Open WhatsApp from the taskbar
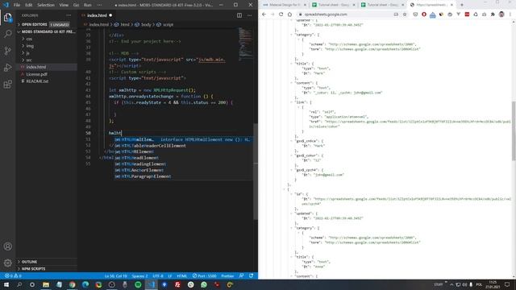Image resolution: width=516 pixels, height=290 pixels. [x=204, y=284]
